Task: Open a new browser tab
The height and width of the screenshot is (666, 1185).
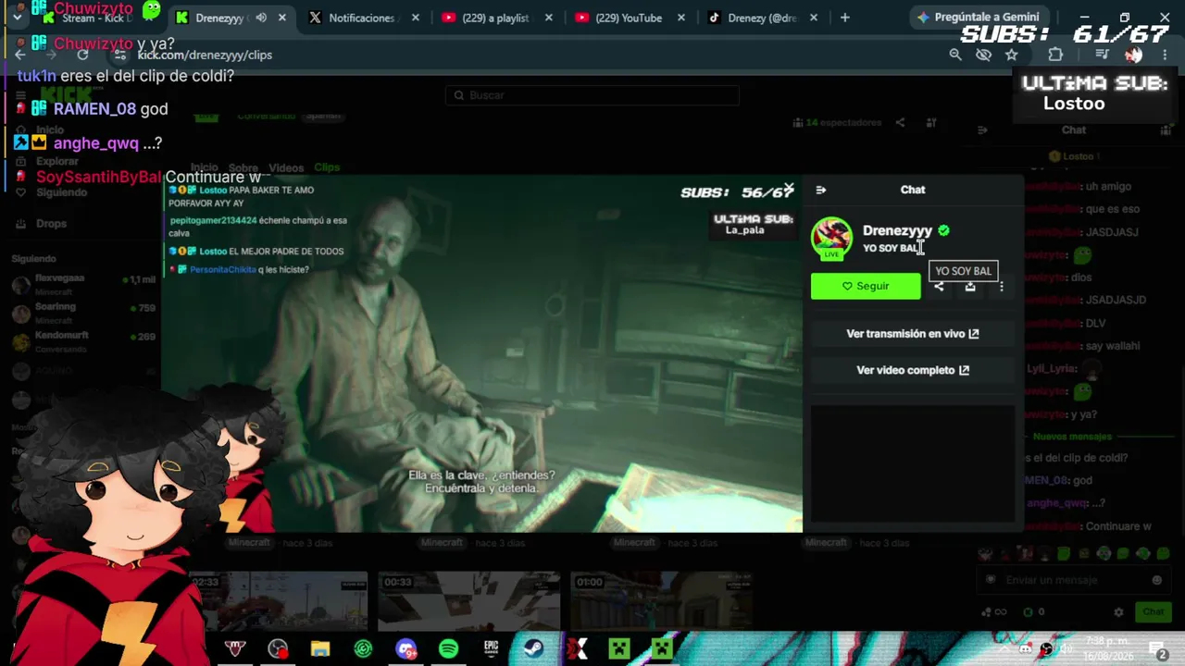Action: point(844,18)
